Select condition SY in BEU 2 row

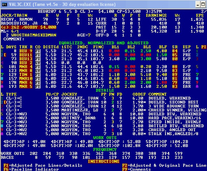[38, 63]
